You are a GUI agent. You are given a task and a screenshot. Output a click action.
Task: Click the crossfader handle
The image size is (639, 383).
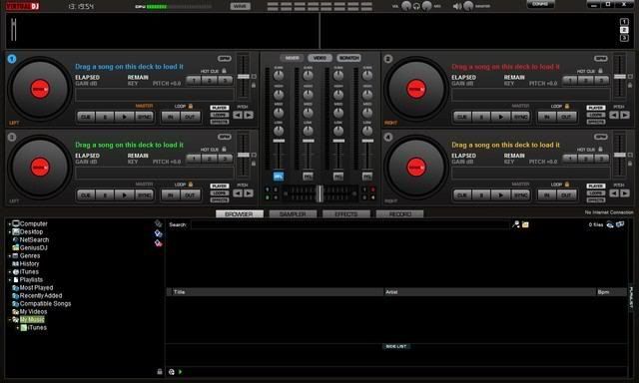(x=319, y=193)
